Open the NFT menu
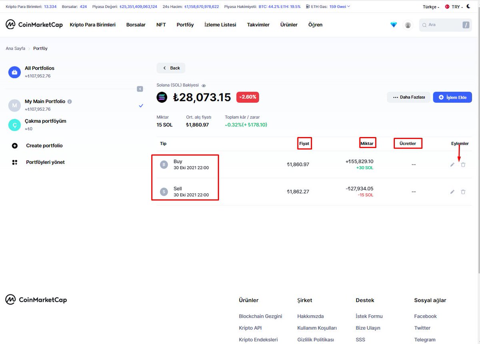 tap(161, 25)
